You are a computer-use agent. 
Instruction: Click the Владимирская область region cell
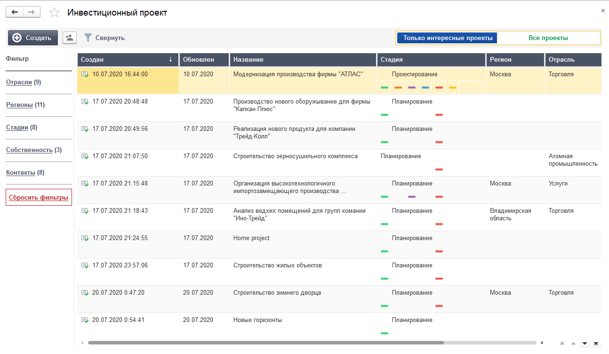click(x=511, y=215)
